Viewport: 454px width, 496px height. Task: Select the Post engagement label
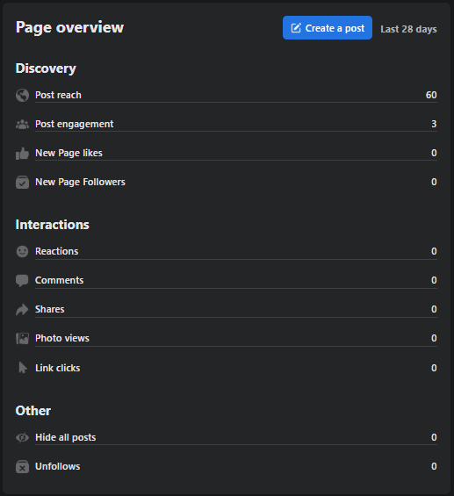coord(74,124)
